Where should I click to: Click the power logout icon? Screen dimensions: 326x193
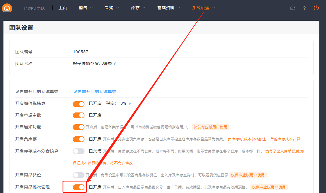click(316, 8)
